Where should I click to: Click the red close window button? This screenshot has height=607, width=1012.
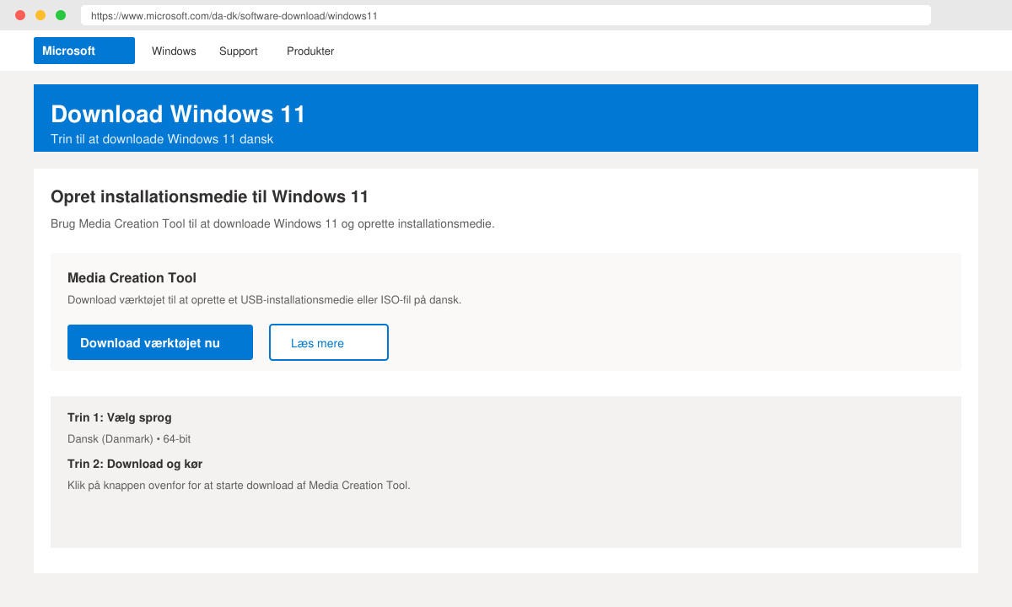point(20,15)
